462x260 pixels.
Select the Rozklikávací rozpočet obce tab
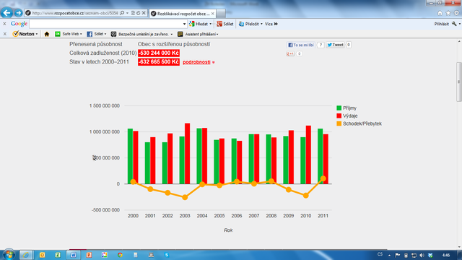coord(183,14)
